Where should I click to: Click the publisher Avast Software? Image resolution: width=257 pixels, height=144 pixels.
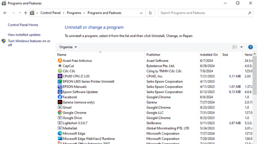[x=157, y=60]
